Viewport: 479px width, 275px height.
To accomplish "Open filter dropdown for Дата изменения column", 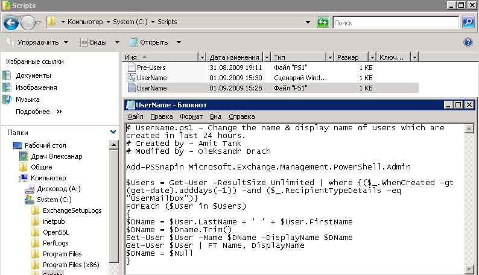I will [267, 57].
